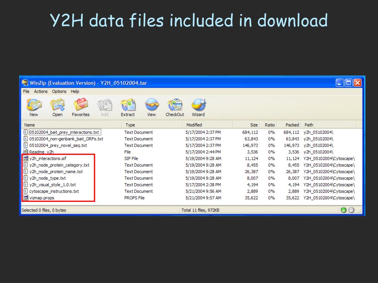Select file y2h_interactions.sif
The height and width of the screenshot is (283, 378).
(x=48, y=158)
